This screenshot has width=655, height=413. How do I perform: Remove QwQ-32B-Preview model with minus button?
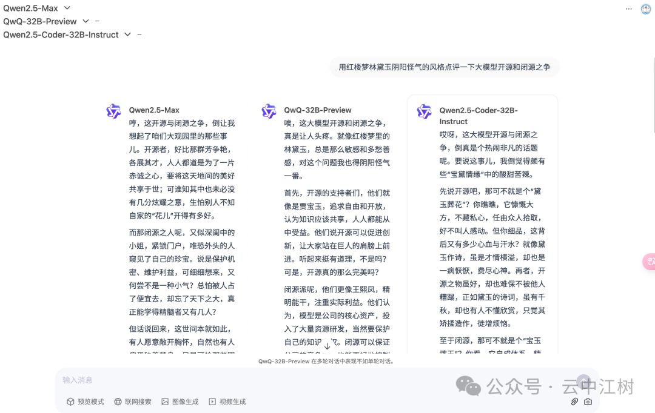pyautogui.click(x=97, y=21)
